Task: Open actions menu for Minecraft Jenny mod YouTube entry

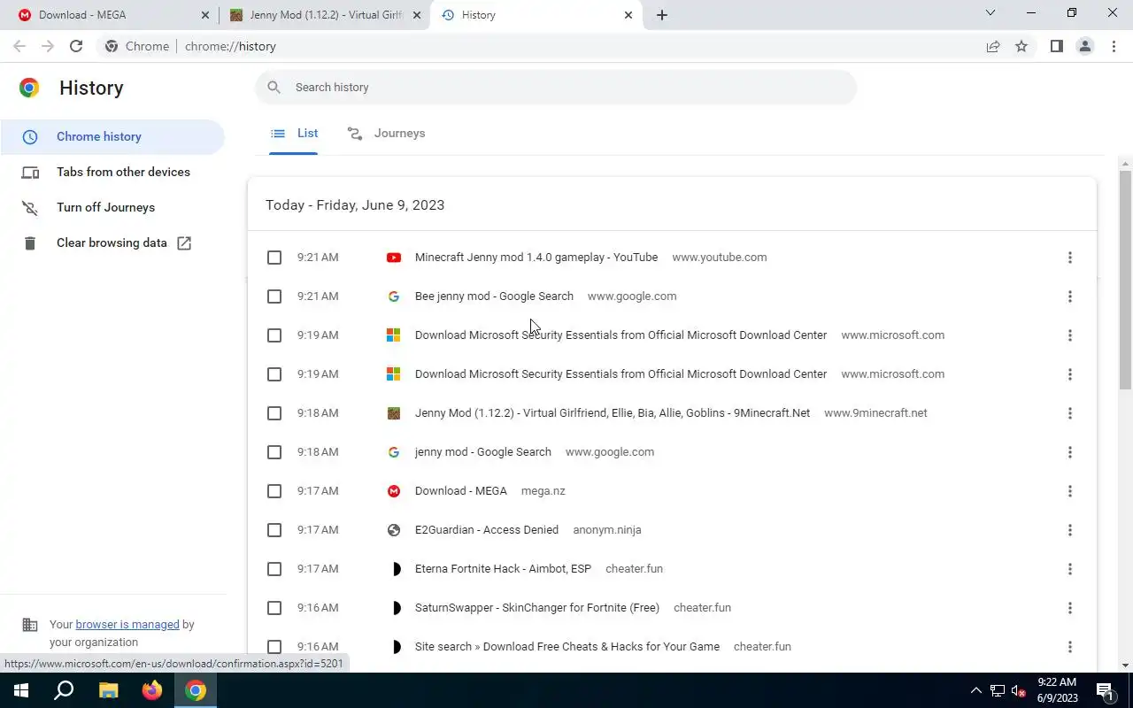Action: [1069, 258]
